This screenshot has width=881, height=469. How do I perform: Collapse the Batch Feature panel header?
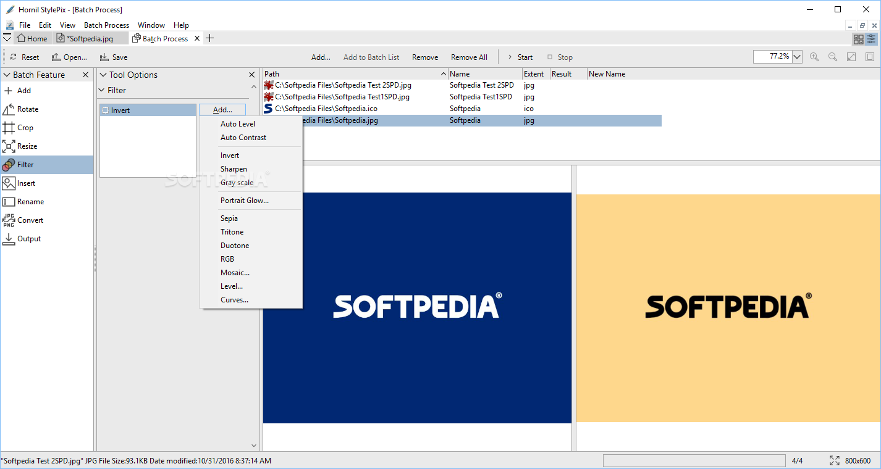point(7,75)
